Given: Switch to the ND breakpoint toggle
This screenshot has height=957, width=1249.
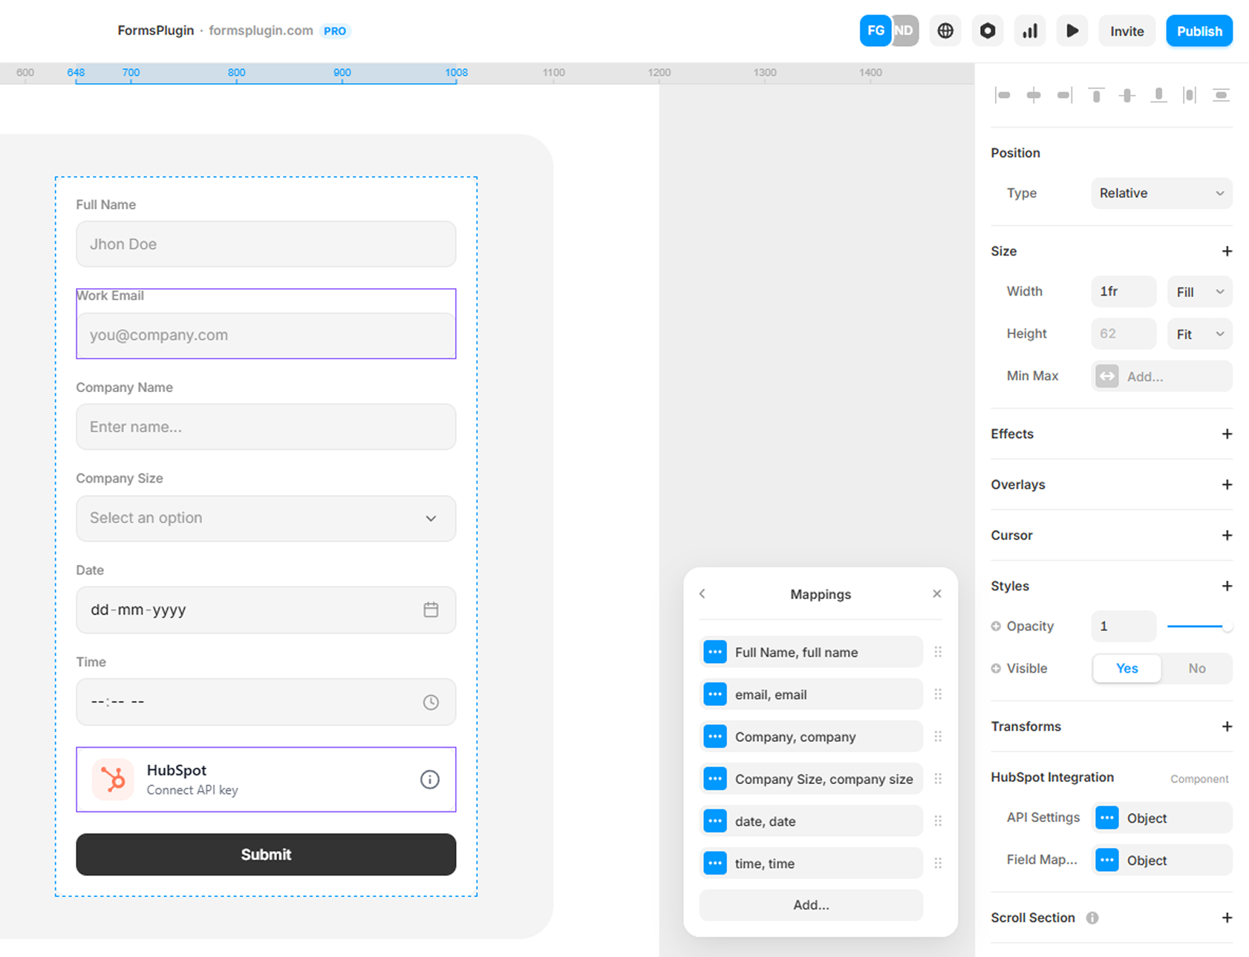Looking at the screenshot, I should (x=904, y=30).
